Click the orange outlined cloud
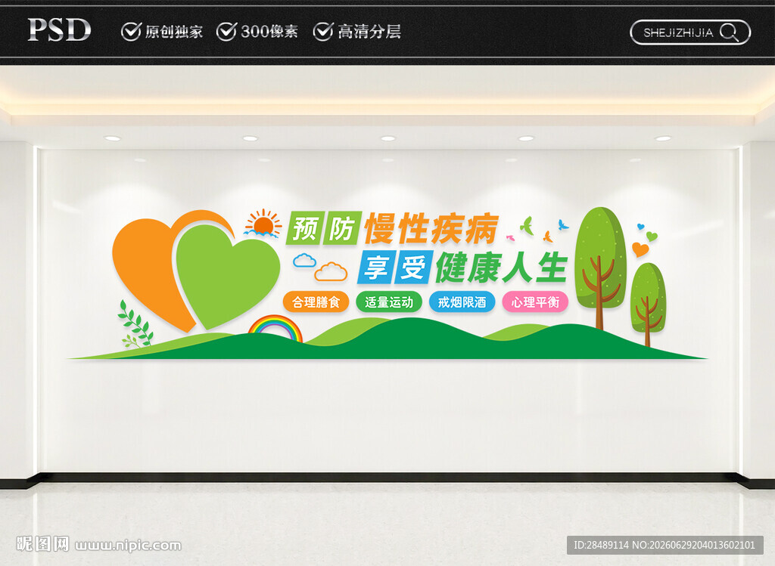The width and height of the screenshot is (775, 566). (331, 272)
